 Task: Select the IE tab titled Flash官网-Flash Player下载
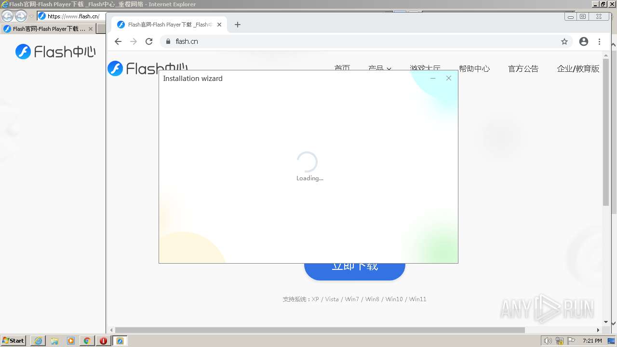click(x=48, y=29)
